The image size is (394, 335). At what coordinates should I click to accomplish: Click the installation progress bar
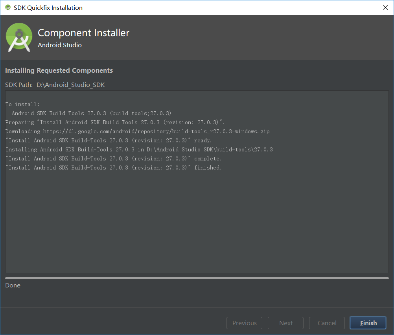[x=197, y=278]
